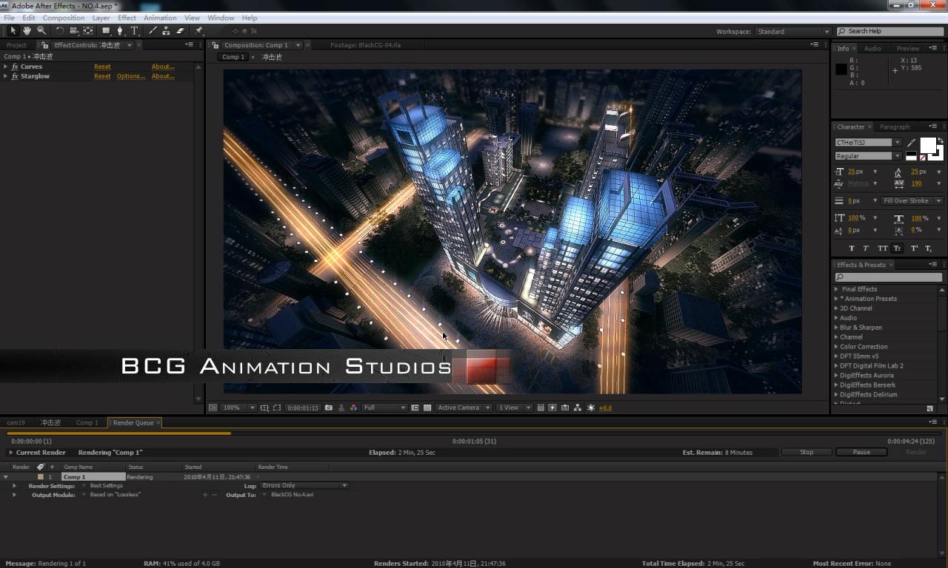Focus the Search Help input field
The width and height of the screenshot is (948, 568).
[890, 32]
